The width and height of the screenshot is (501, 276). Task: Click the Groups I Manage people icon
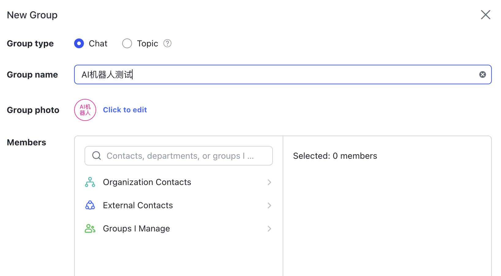tap(90, 228)
